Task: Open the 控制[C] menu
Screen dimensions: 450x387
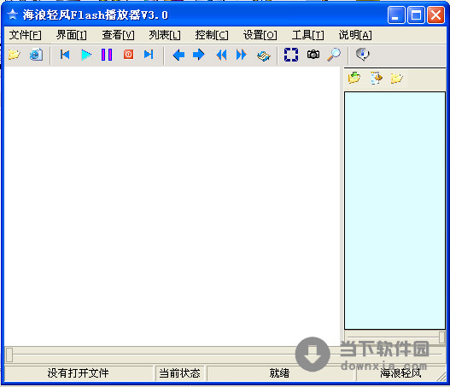Action: coord(212,35)
